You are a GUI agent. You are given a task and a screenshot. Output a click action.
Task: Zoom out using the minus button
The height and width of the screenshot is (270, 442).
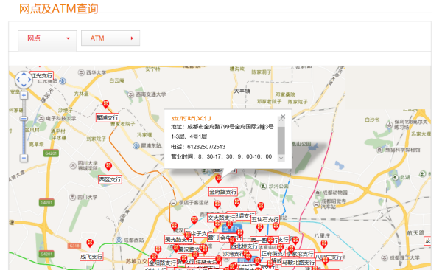coord(24,158)
